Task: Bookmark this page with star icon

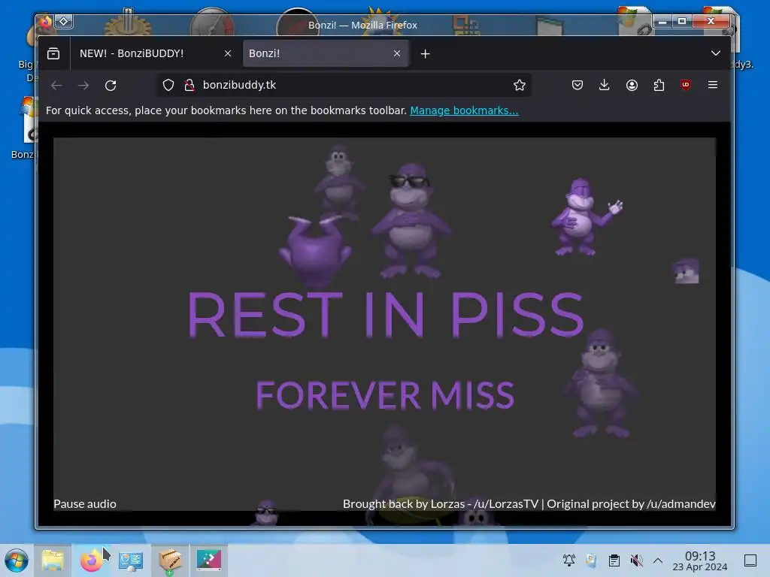Action: [519, 86]
